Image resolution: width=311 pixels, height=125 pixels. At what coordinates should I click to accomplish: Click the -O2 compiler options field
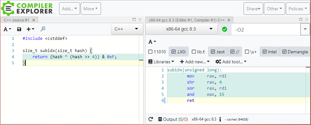coord(266,30)
